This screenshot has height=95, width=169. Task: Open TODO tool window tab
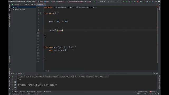[x=22, y=92]
